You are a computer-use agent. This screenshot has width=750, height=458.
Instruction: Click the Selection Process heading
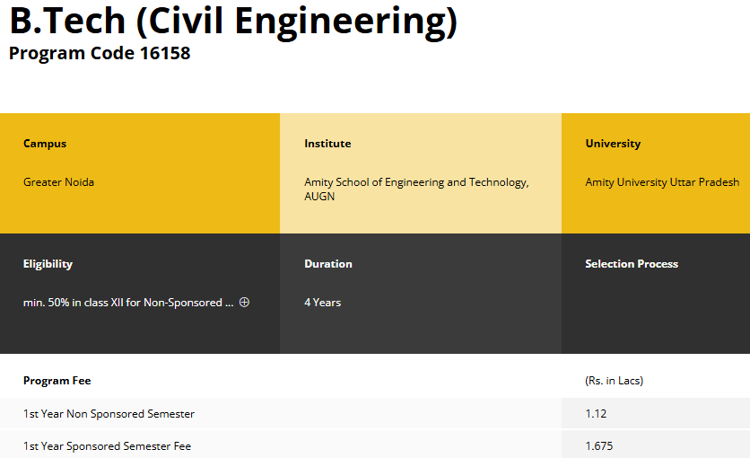(x=632, y=264)
